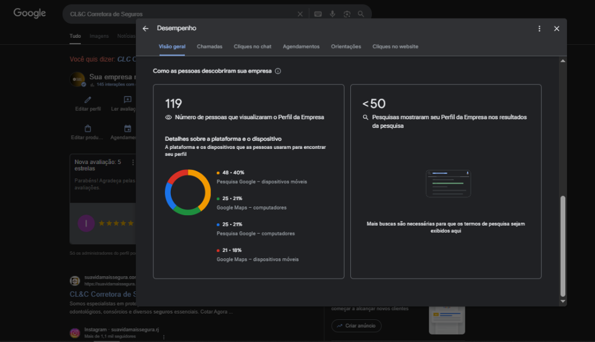This screenshot has height=342, width=595.
Task: Click the CLC spelling suggestion link
Action: coord(126,59)
